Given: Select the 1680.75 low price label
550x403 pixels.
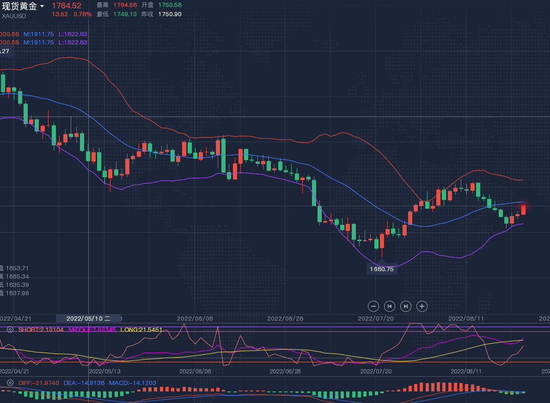Looking at the screenshot, I should [382, 269].
